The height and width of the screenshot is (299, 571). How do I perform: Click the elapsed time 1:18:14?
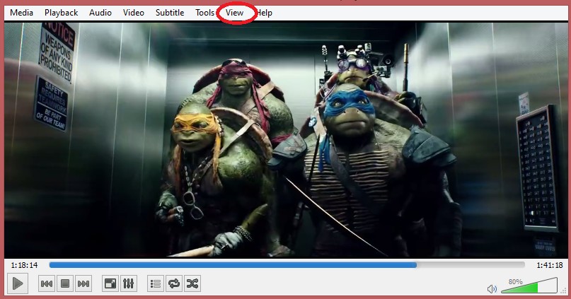pyautogui.click(x=24, y=265)
